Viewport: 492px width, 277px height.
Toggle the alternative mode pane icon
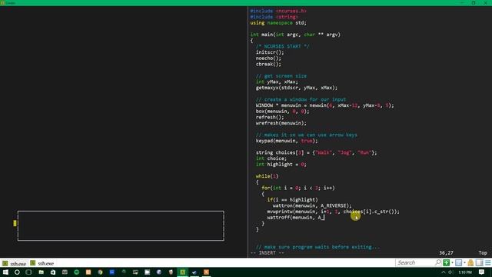pos(479,262)
